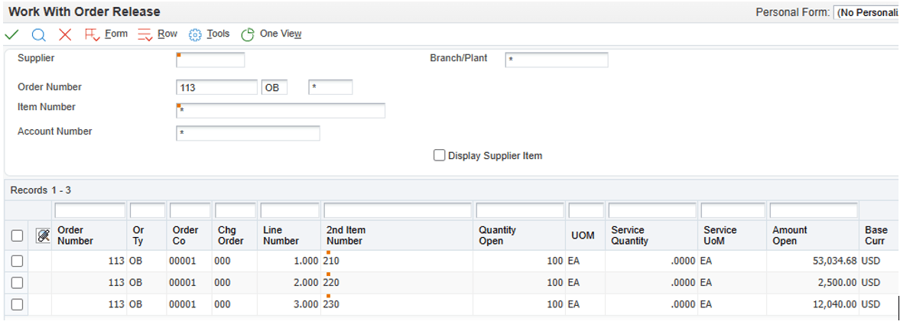This screenshot has width=900, height=328.
Task: Check the select-all checkbox in grid header
Action: pos(17,236)
